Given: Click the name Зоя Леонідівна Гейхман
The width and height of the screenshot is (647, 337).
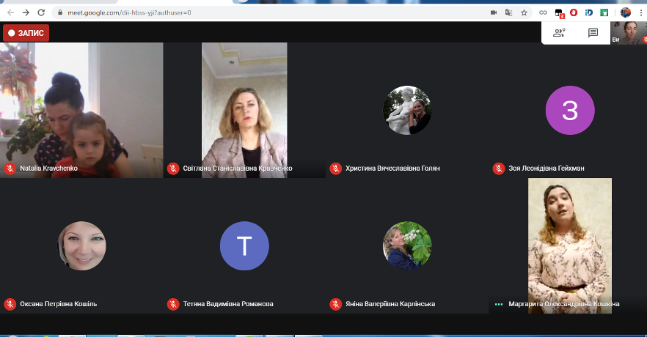Looking at the screenshot, I should 547,168.
